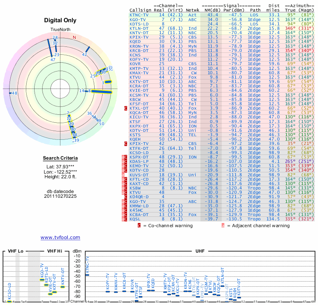Select callsign KNTV-DT in the table

[x=139, y=33]
